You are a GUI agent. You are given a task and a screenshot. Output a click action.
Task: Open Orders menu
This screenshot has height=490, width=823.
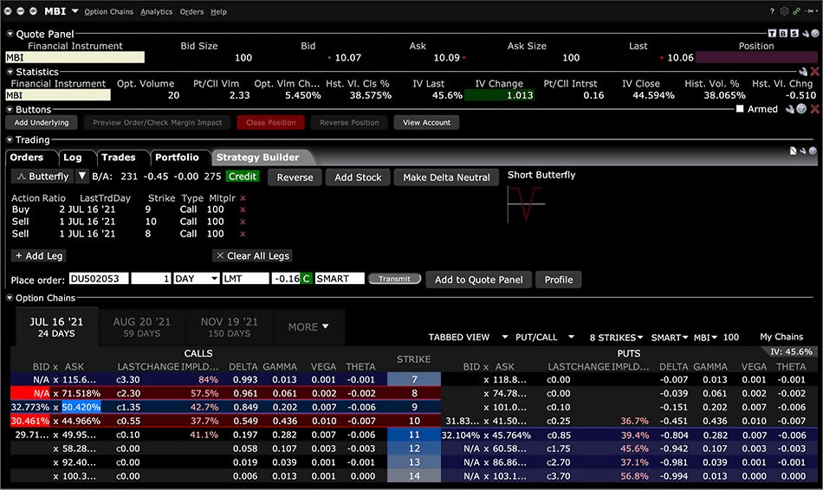[x=191, y=11]
